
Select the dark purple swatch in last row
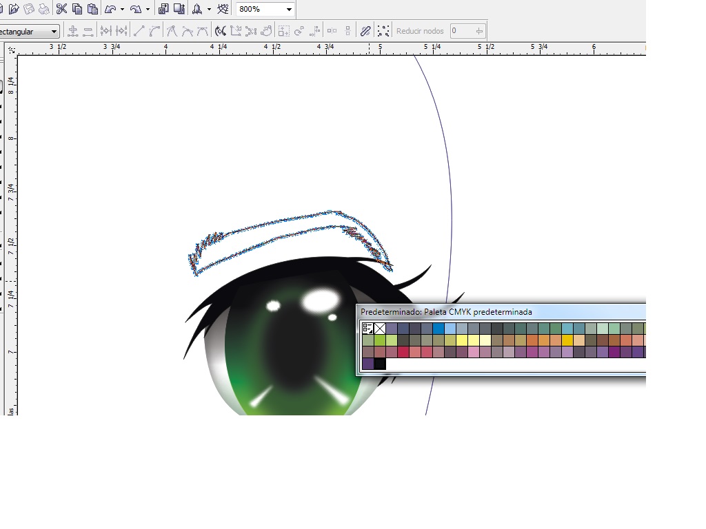click(x=368, y=364)
